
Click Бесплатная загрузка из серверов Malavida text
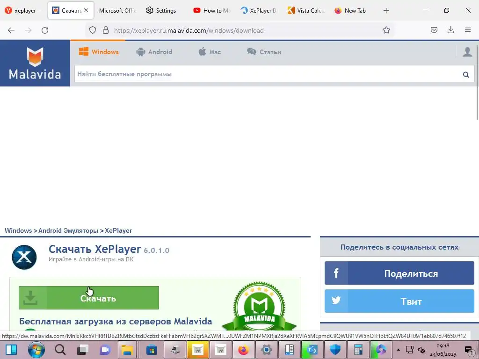[116, 321]
